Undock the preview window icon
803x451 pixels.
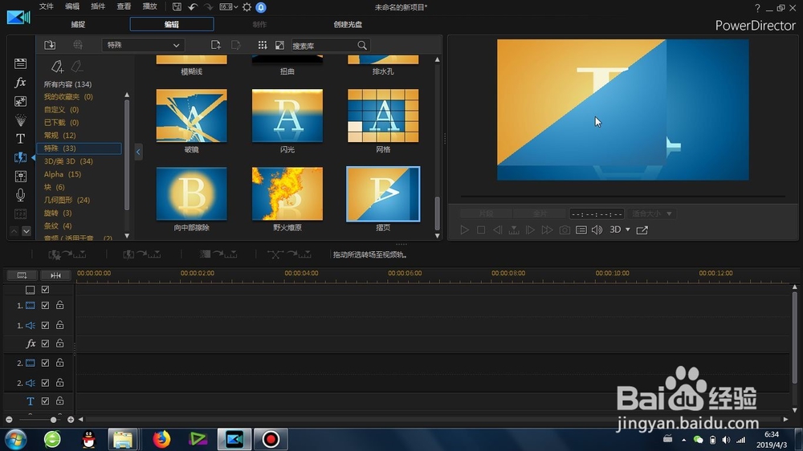click(642, 230)
